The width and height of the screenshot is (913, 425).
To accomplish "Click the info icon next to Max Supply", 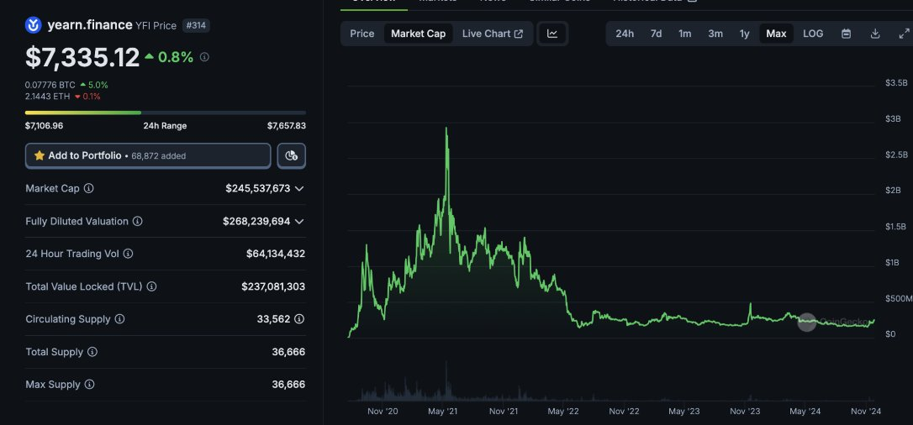I will coord(89,385).
